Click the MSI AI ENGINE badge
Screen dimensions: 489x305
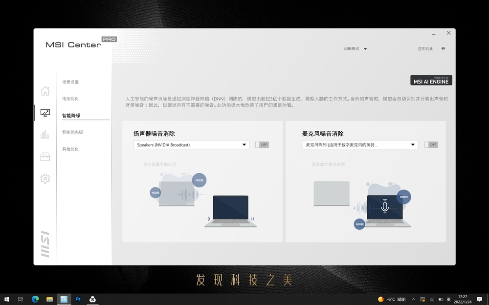click(x=431, y=80)
